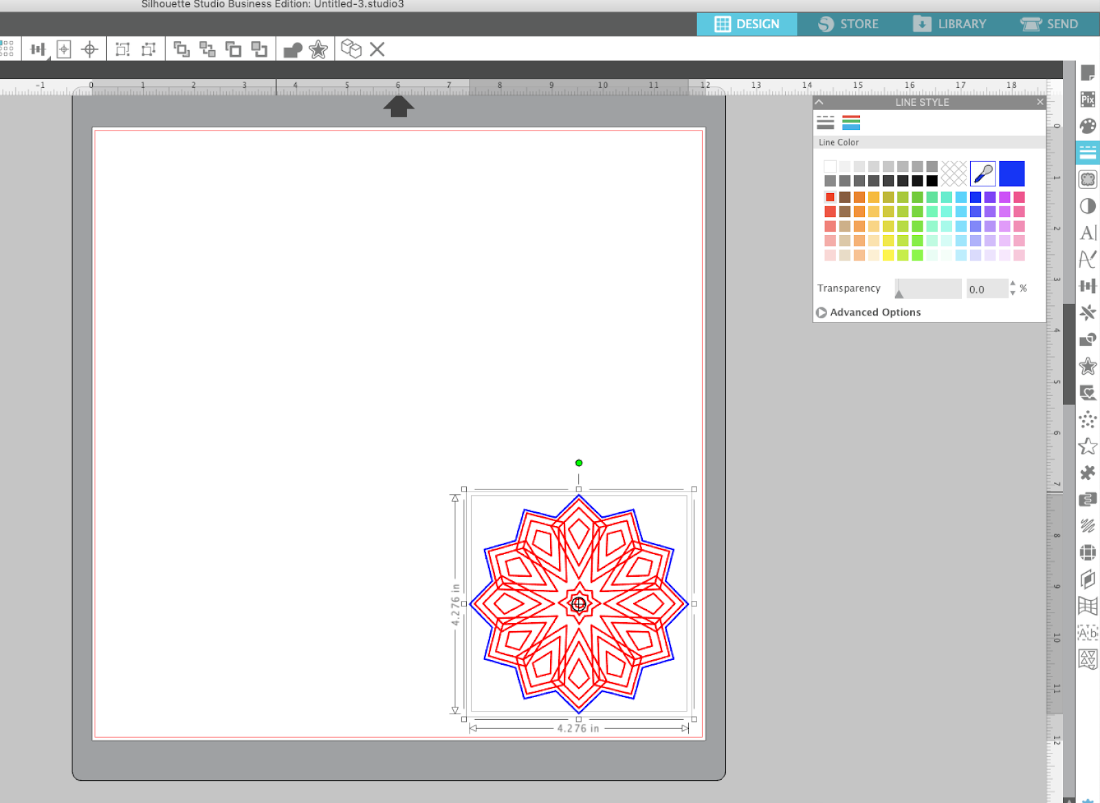Select the solid line style thumbnail
The height and width of the screenshot is (803, 1100).
825,123
